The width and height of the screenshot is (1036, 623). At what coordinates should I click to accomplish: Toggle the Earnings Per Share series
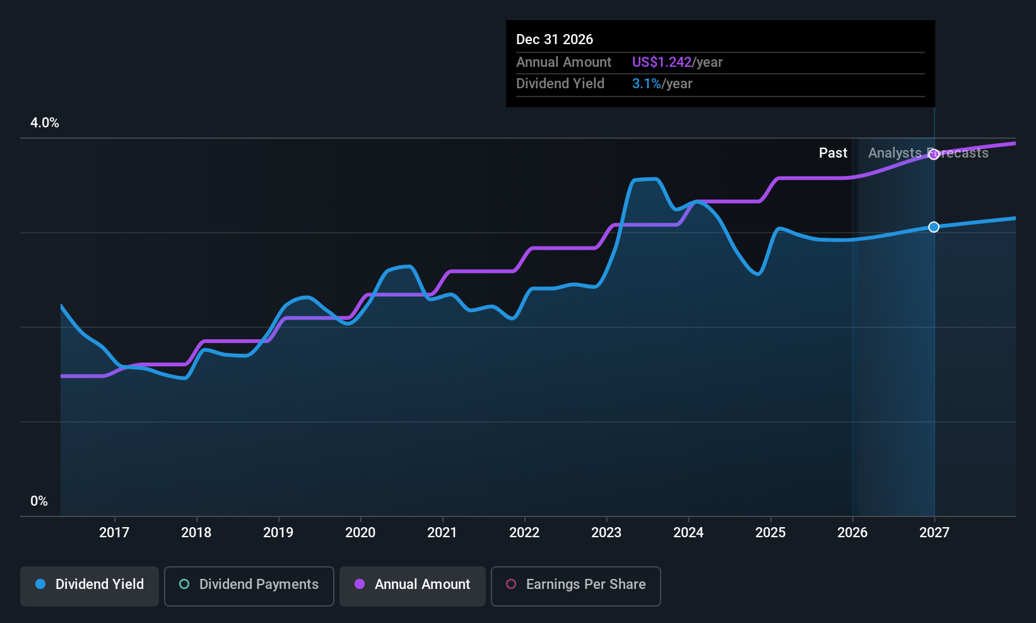tap(576, 586)
